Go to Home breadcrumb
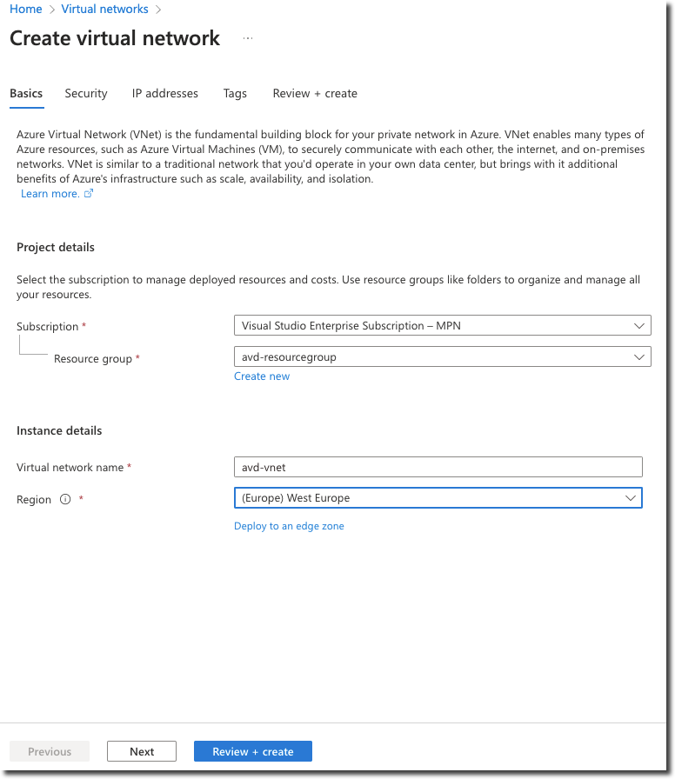 [x=26, y=9]
